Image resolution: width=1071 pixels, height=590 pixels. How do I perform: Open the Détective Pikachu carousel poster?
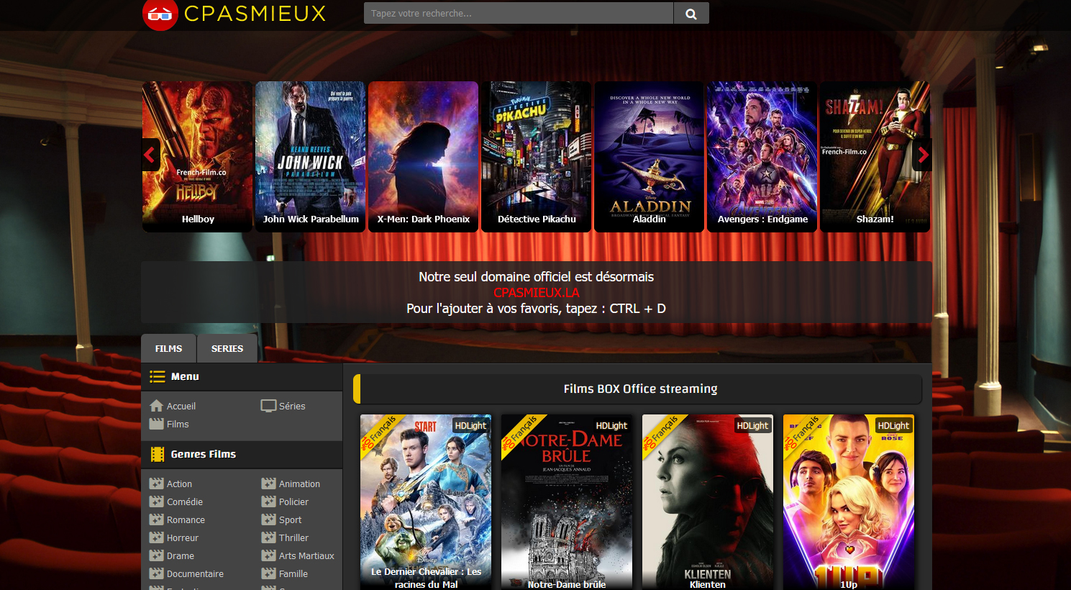537,156
